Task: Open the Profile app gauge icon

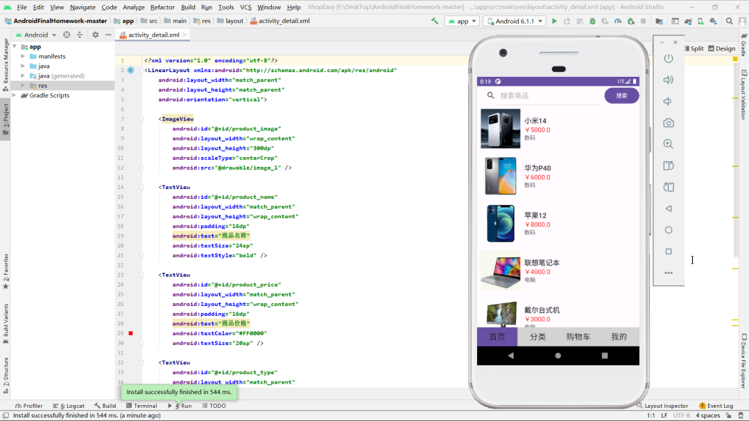Action: click(x=618, y=21)
